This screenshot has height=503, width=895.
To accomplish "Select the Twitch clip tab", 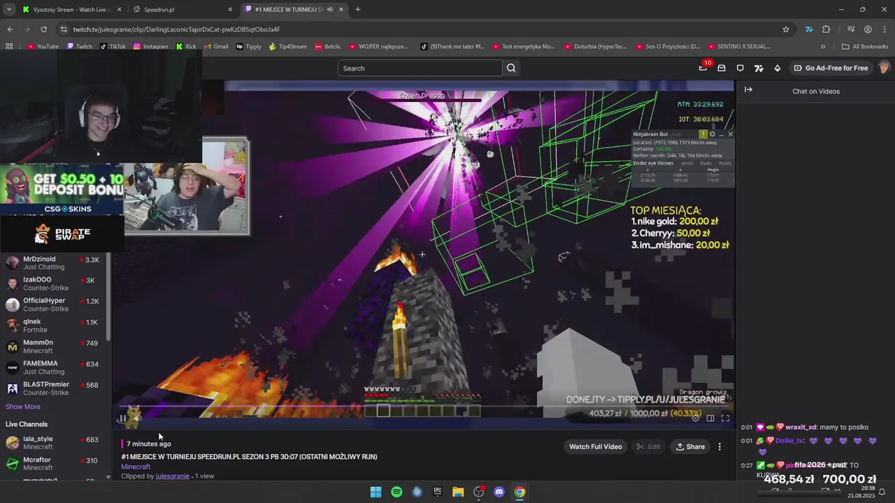I will coord(287,9).
